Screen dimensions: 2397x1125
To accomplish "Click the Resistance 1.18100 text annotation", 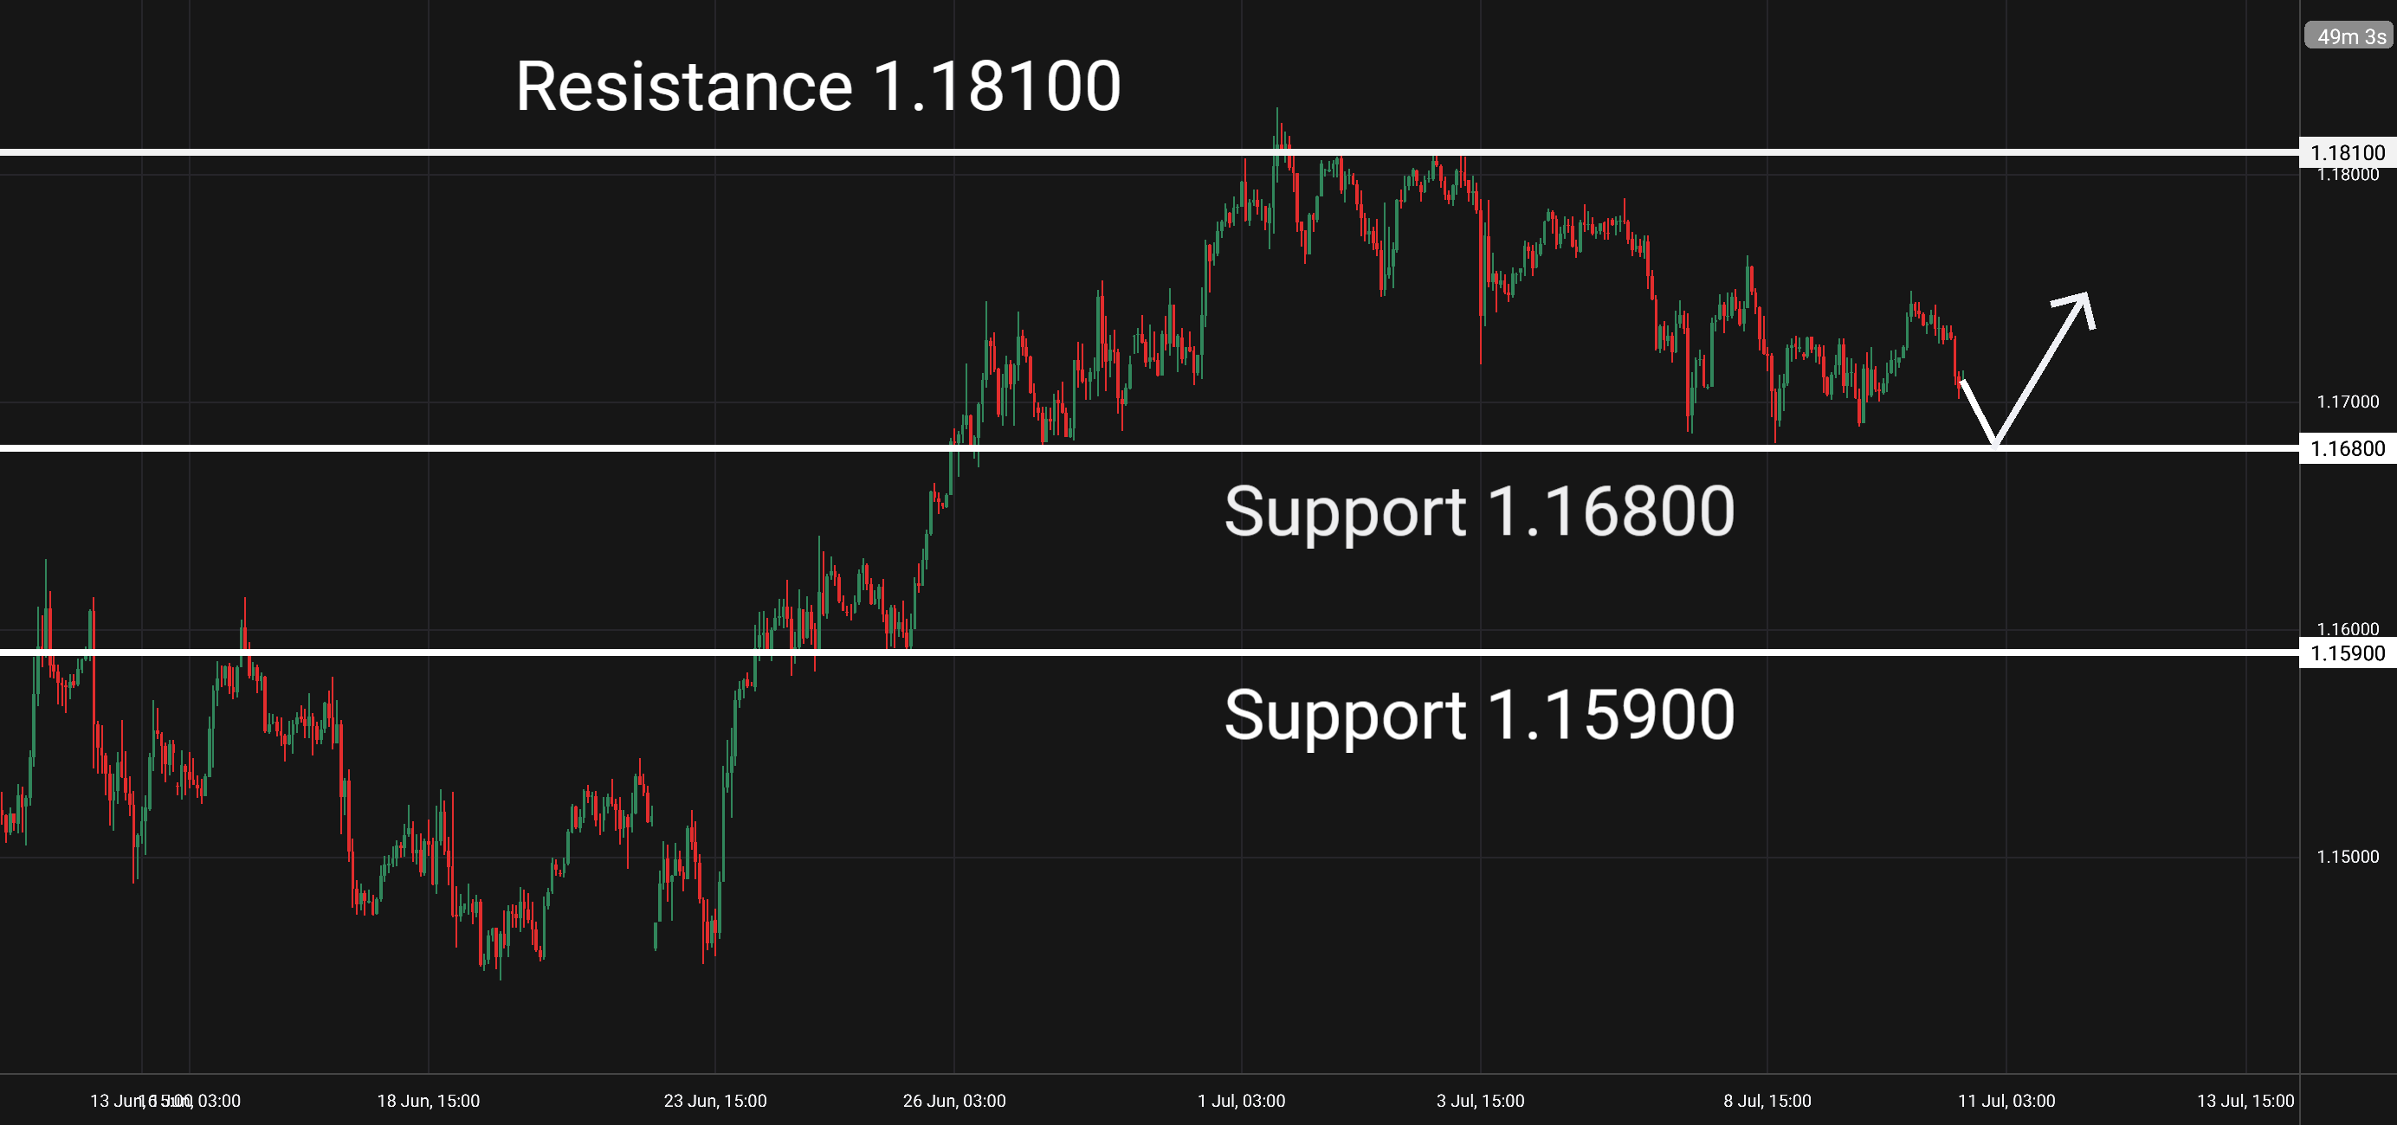I will pos(818,87).
